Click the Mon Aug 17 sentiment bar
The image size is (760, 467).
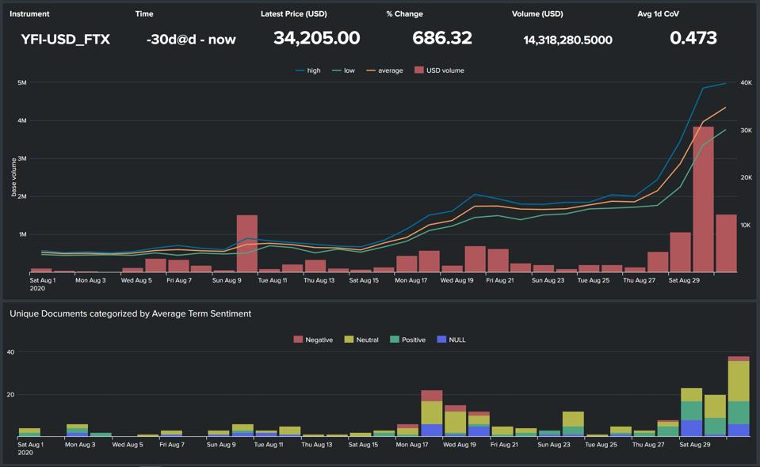click(431, 413)
